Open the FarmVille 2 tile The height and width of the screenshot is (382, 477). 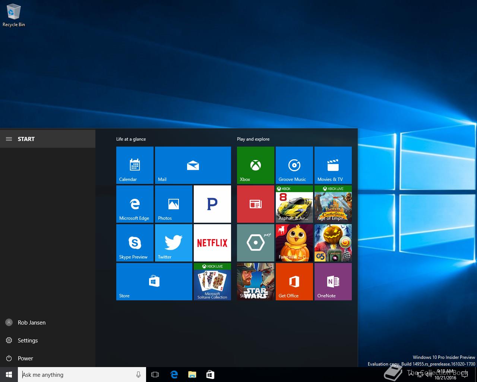[x=294, y=243]
